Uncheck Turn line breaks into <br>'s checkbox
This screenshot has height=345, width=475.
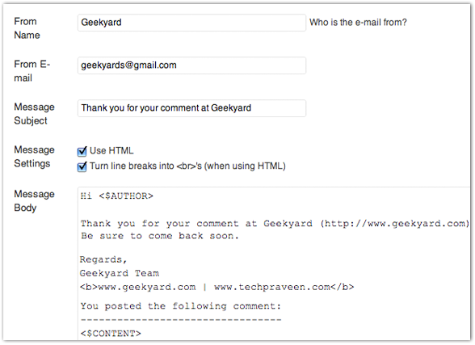point(82,166)
